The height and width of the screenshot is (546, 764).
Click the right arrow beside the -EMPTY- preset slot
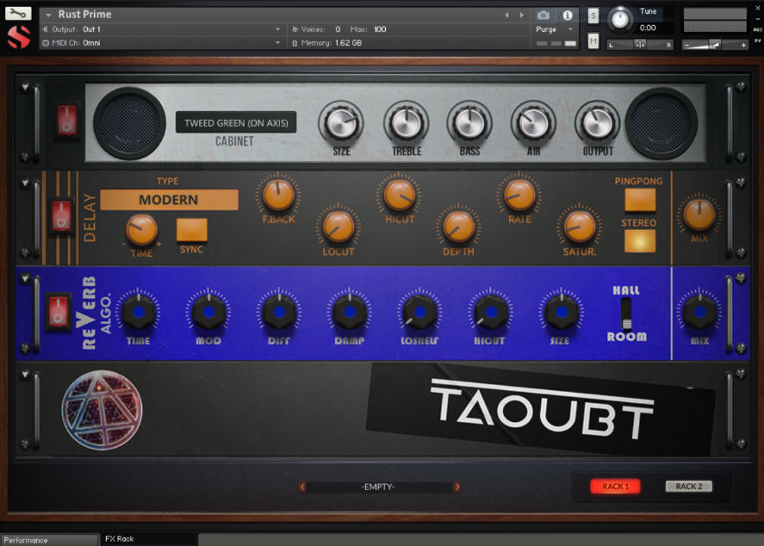[x=457, y=487]
